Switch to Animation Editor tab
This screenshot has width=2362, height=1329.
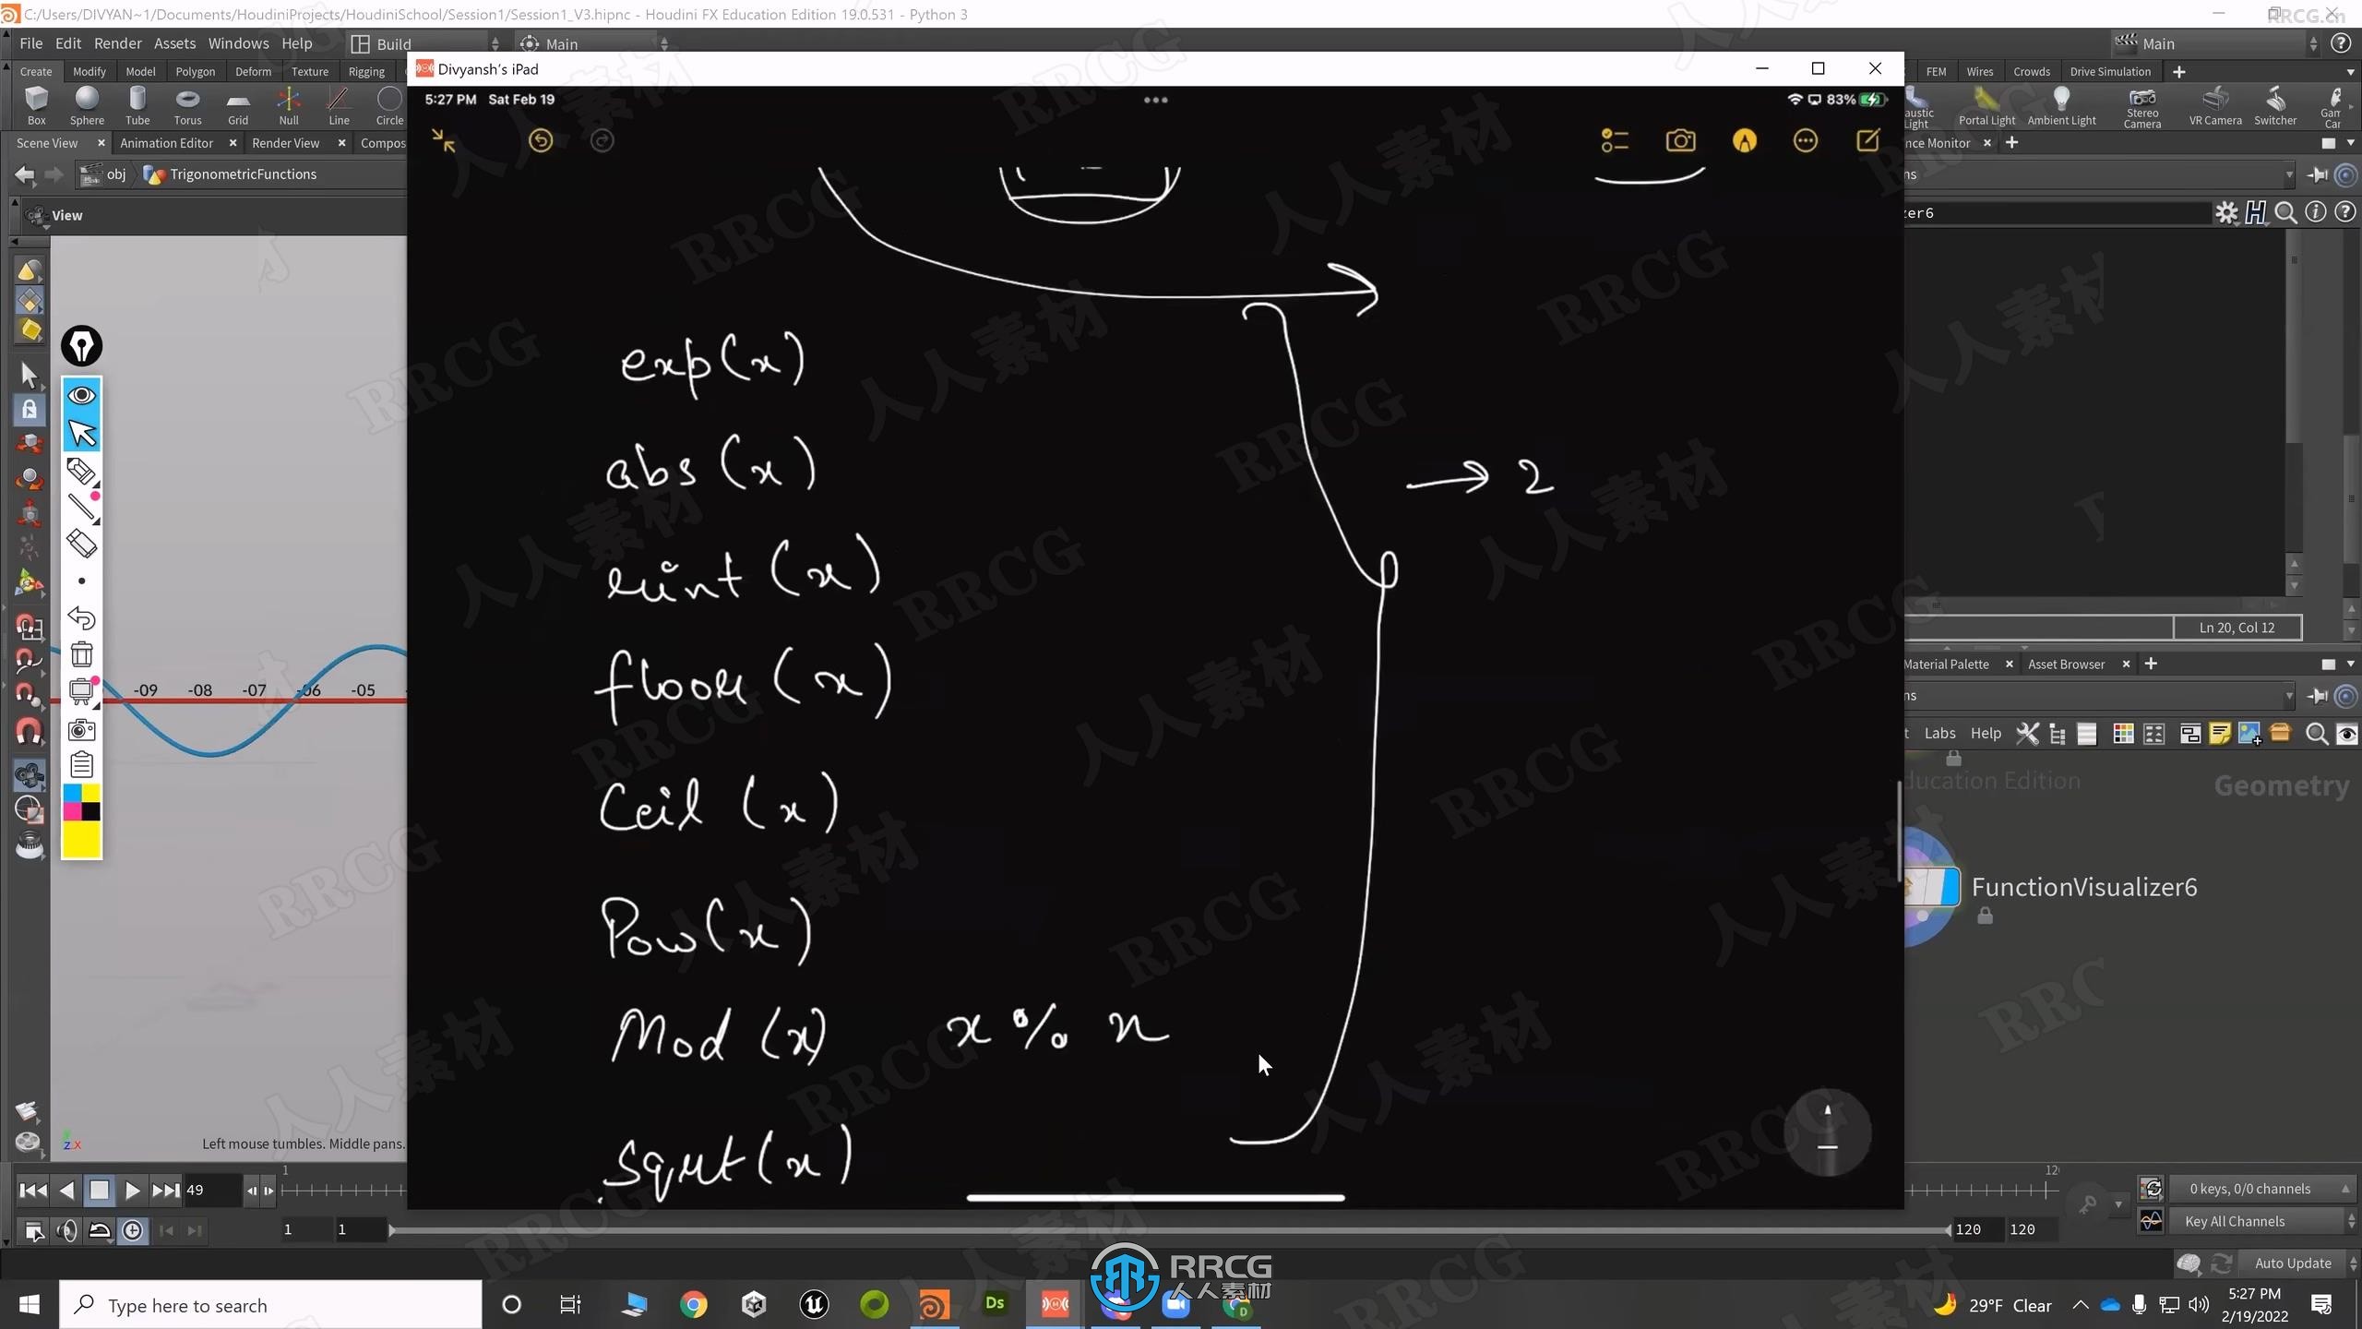click(167, 143)
